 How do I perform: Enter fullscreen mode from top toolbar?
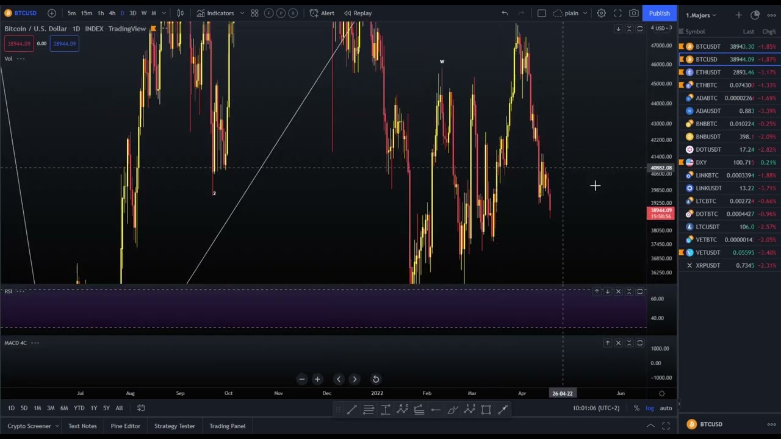[617, 13]
